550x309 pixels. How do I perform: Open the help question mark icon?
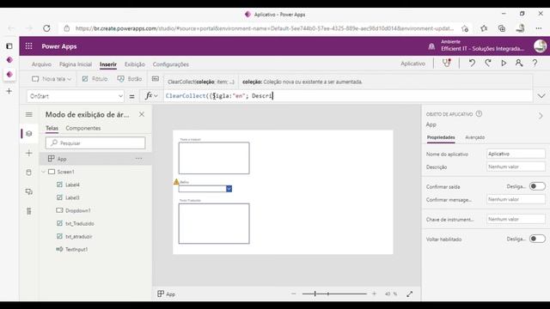(x=535, y=63)
